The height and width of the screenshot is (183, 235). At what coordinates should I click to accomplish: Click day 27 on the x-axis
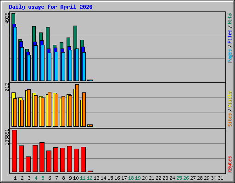coord(193,178)
